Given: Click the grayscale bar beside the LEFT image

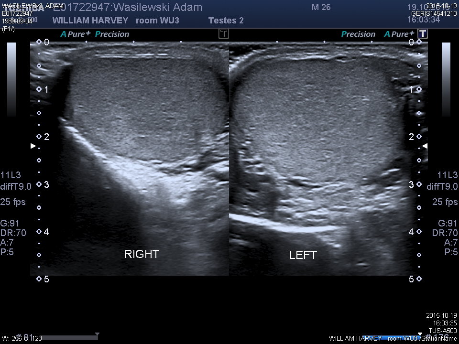Looking at the screenshot, I should point(446,79).
